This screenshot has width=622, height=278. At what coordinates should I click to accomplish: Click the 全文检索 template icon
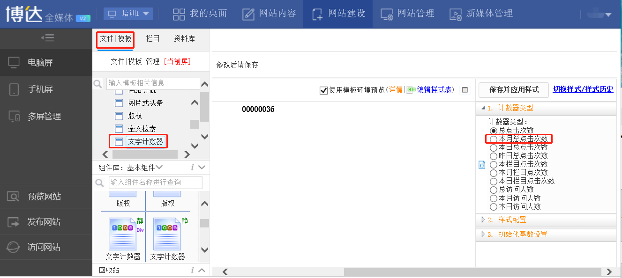click(119, 129)
